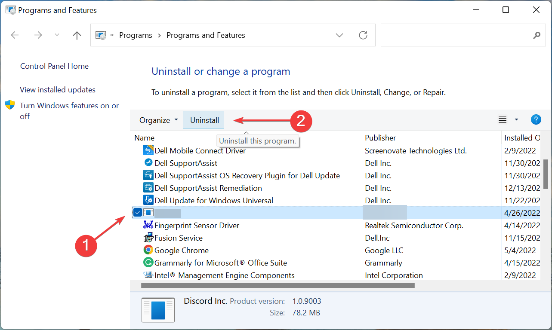Open the view options dropdown arrow

pos(516,120)
